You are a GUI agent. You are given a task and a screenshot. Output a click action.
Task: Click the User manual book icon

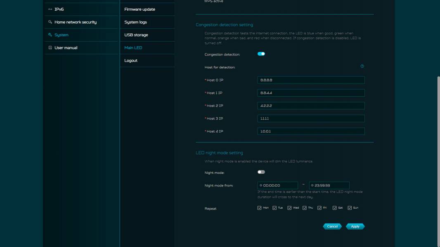[50, 48]
